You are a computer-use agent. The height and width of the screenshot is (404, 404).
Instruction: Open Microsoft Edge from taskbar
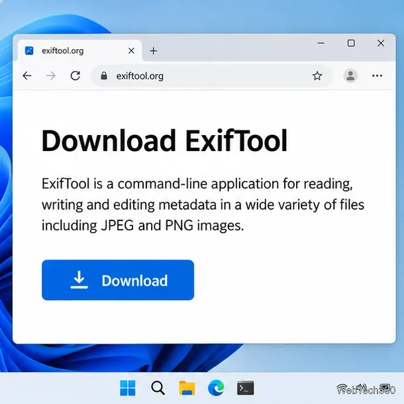pyautogui.click(x=216, y=387)
